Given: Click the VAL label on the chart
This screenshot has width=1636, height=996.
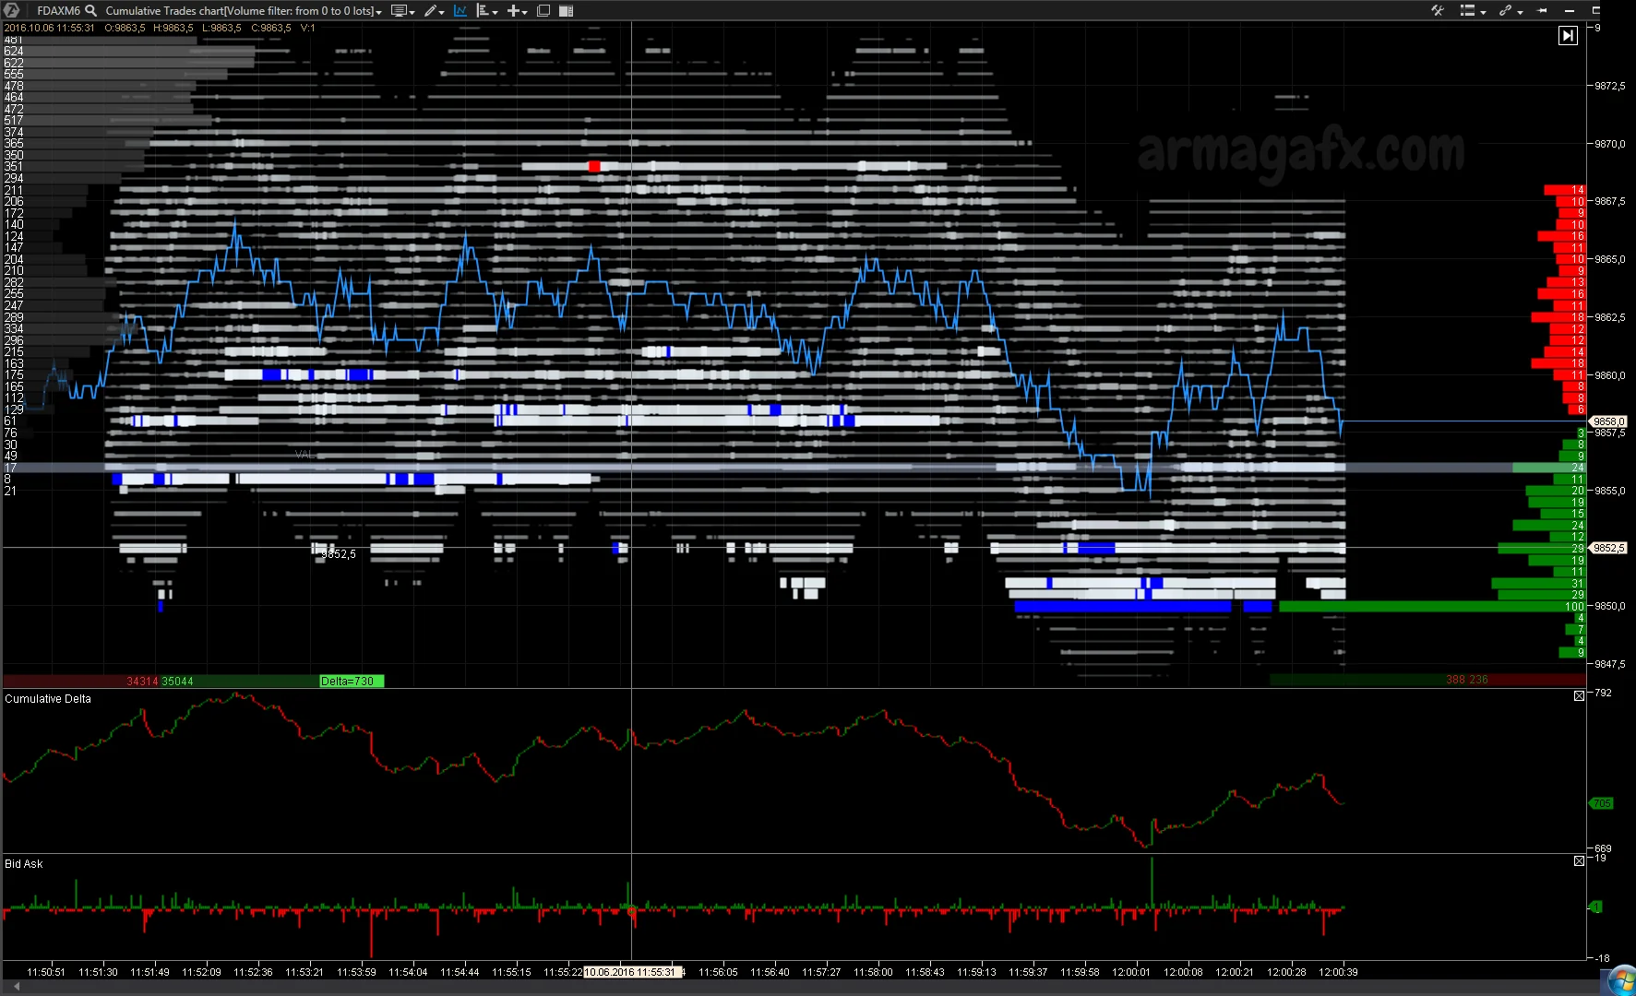Looking at the screenshot, I should tap(305, 455).
